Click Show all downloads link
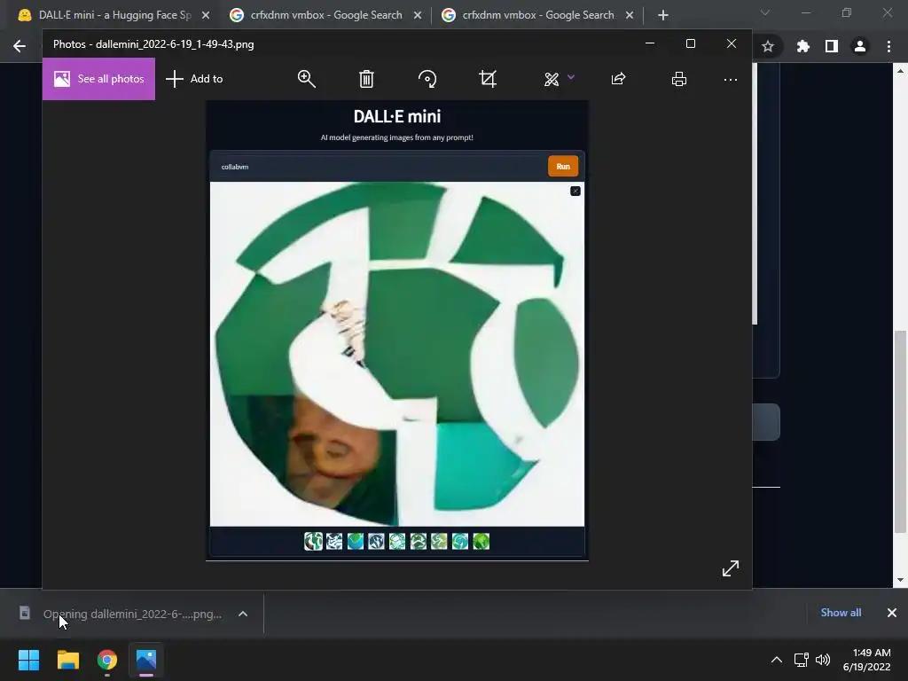908x681 pixels. (841, 613)
